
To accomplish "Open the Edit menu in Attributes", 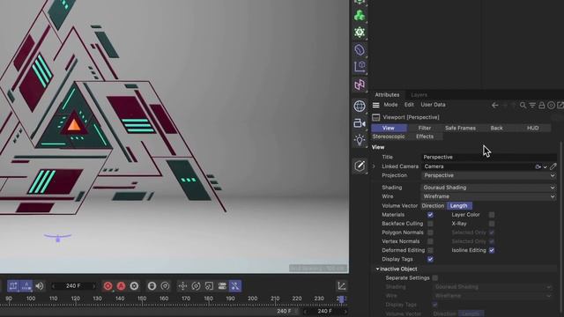I will click(409, 105).
